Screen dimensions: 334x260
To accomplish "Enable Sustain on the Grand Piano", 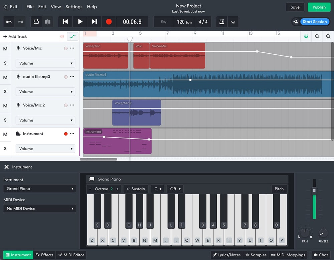I will (x=136, y=189).
